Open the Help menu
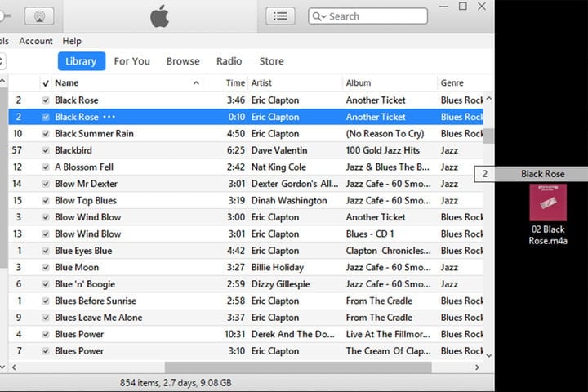This screenshot has width=588, height=392. tap(72, 41)
